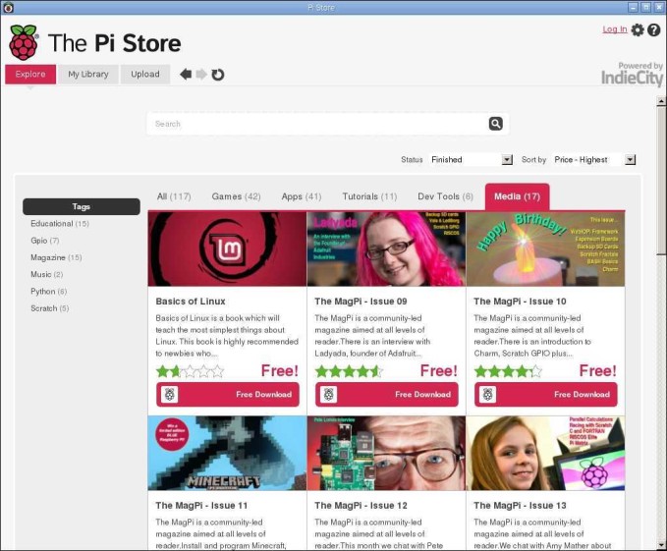The image size is (667, 551).
Task: Click the Tags header
Action: click(x=82, y=206)
